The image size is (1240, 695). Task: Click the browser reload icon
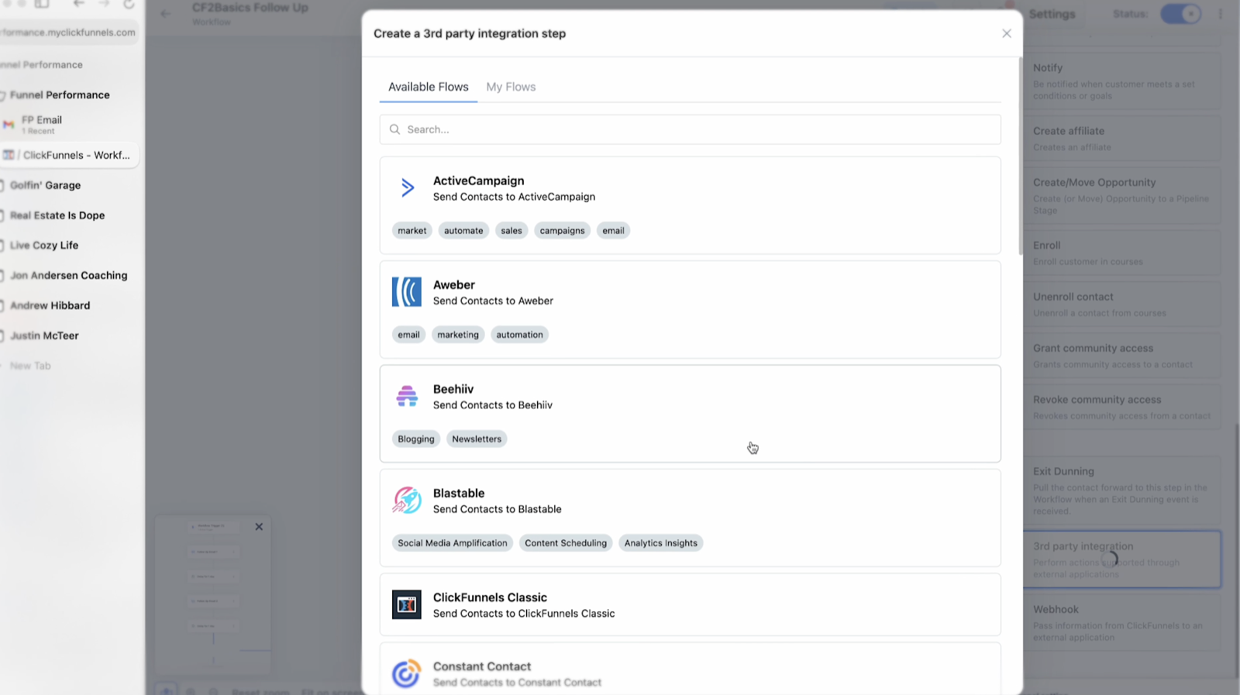pyautogui.click(x=129, y=4)
